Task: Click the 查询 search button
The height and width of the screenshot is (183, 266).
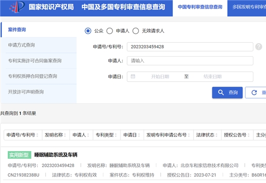Action: [x=227, y=92]
